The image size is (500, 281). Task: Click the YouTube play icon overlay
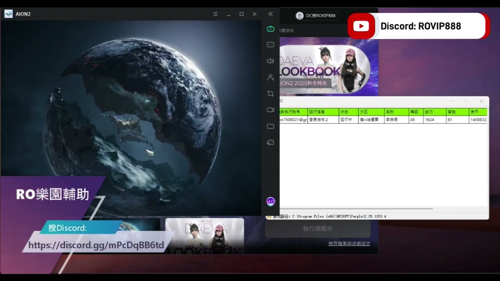click(x=361, y=26)
